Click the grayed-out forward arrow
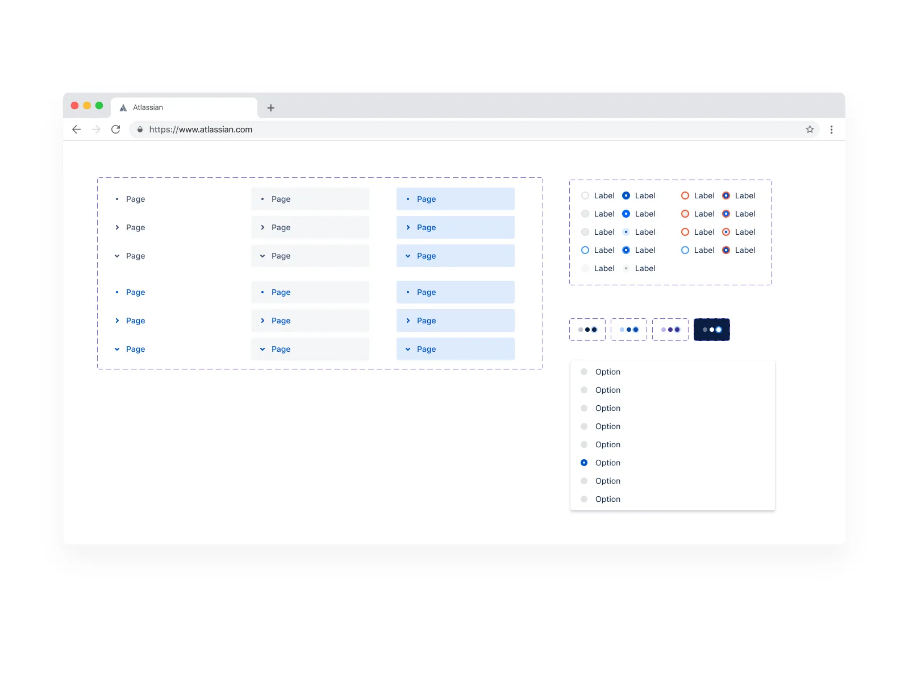 (x=96, y=129)
